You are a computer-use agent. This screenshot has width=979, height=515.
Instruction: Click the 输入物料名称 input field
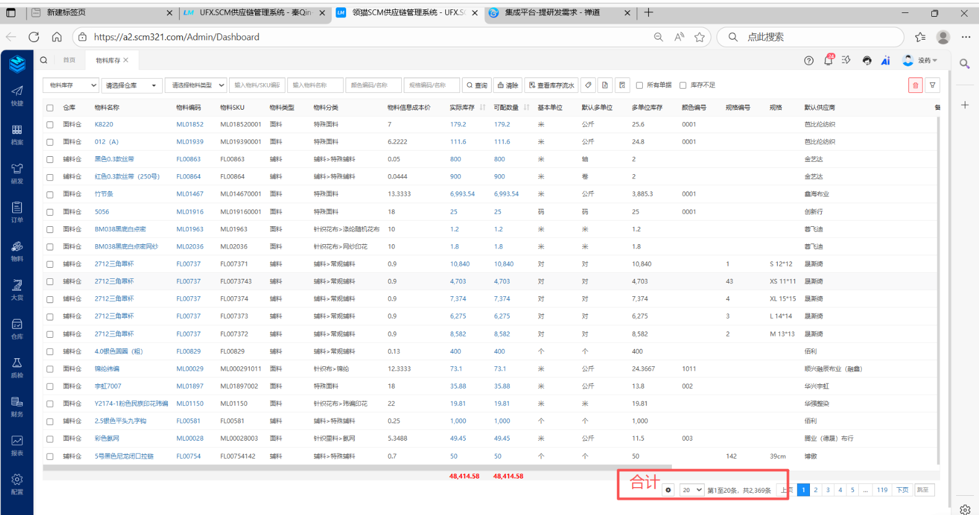pyautogui.click(x=315, y=86)
